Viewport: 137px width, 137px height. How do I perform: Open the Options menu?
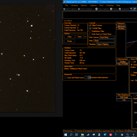pyautogui.click(x=84, y=5)
